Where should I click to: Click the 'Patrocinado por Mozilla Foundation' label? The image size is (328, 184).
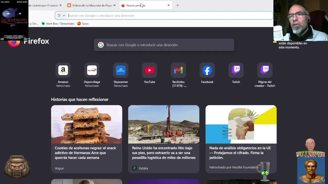point(234,167)
